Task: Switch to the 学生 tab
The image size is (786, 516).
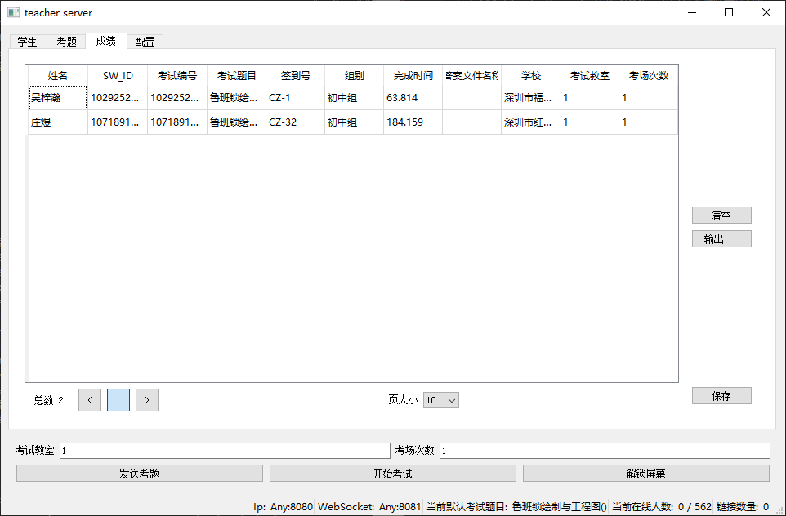Action: click(x=28, y=42)
